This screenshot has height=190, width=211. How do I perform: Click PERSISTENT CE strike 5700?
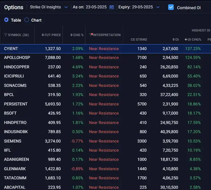142,104
